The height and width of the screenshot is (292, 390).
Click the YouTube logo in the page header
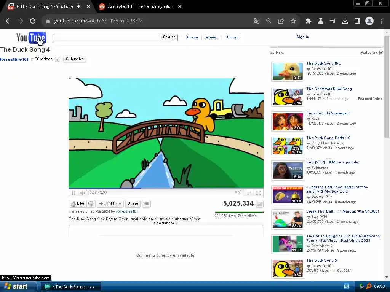tap(31, 38)
